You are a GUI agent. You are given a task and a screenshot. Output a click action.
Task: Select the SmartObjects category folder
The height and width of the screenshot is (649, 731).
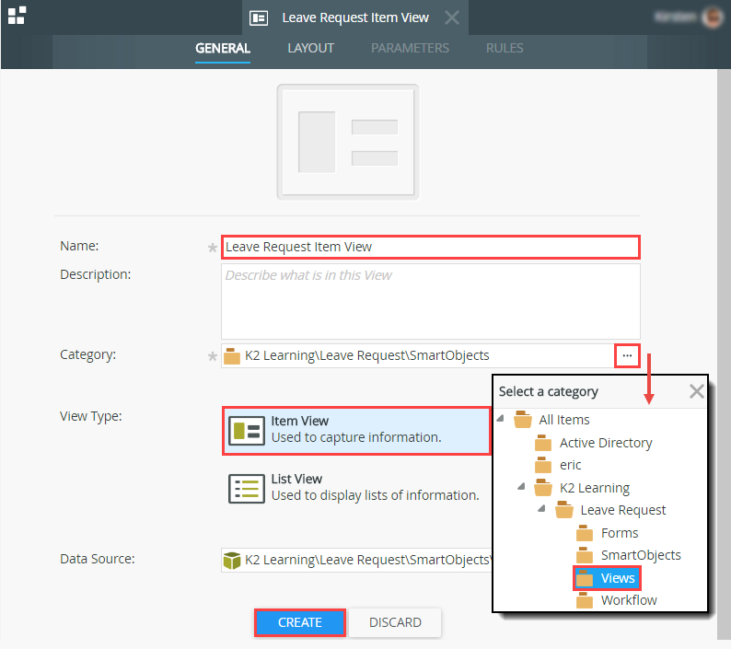coord(641,555)
